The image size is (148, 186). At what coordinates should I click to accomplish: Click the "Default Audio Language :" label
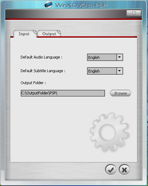pos(41,57)
